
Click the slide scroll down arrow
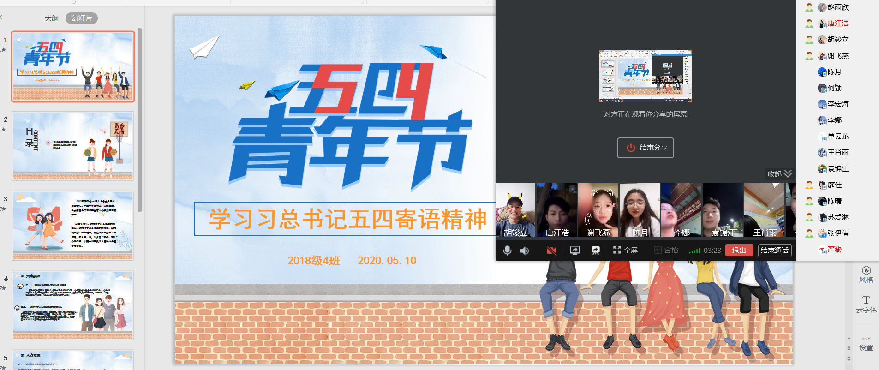click(x=849, y=339)
